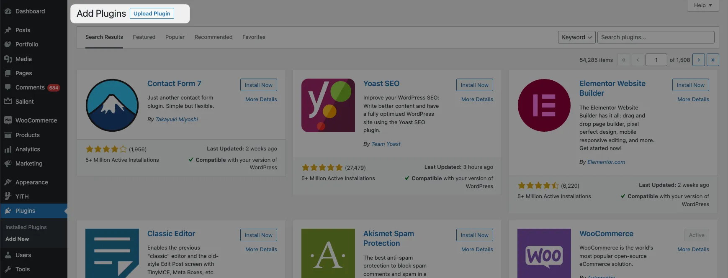Switch to the Recommended tab
Screen dimensions: 728x278
(214, 37)
